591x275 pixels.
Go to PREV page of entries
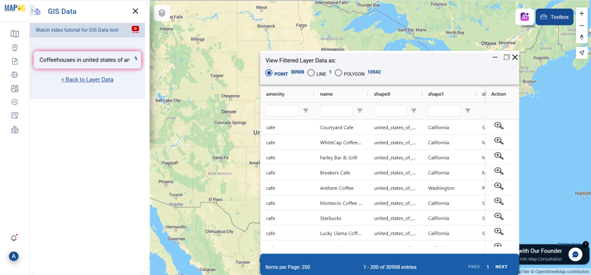point(474,267)
